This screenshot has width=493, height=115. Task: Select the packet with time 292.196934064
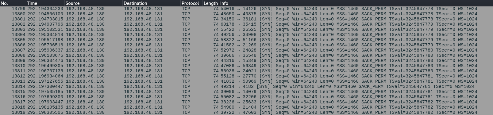point(246,76)
